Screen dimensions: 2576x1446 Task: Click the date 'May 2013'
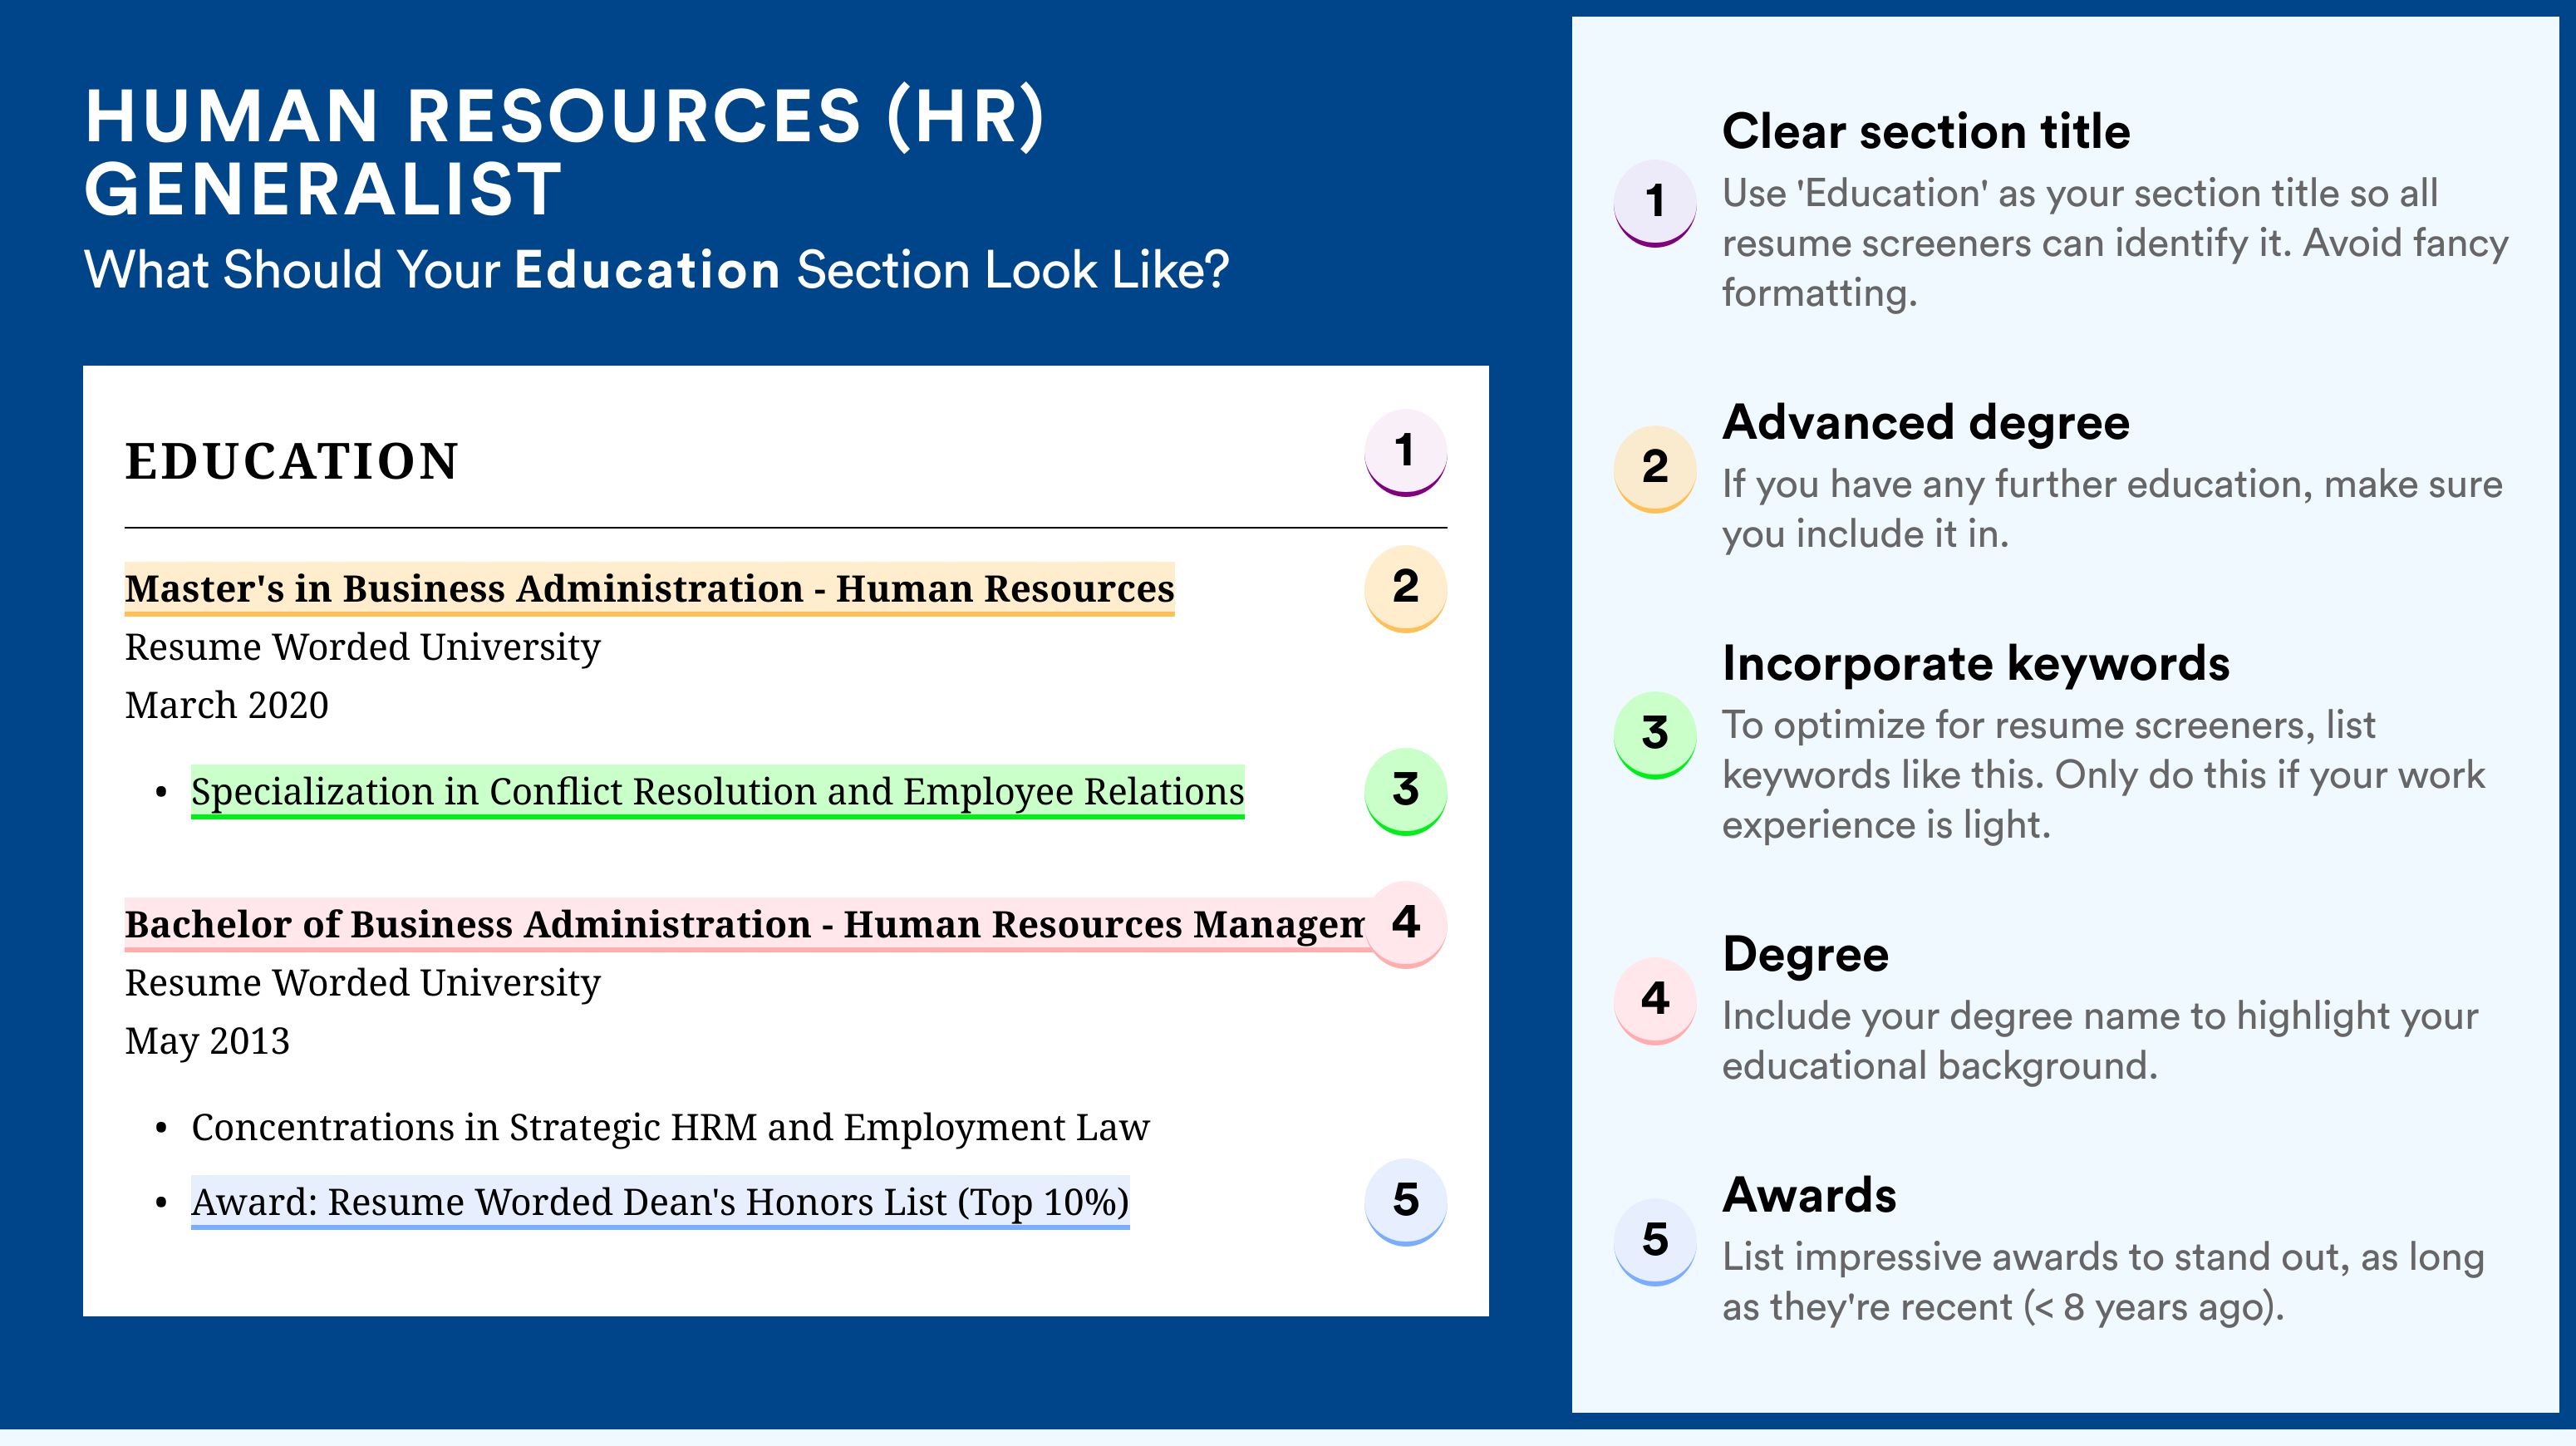tap(207, 1042)
